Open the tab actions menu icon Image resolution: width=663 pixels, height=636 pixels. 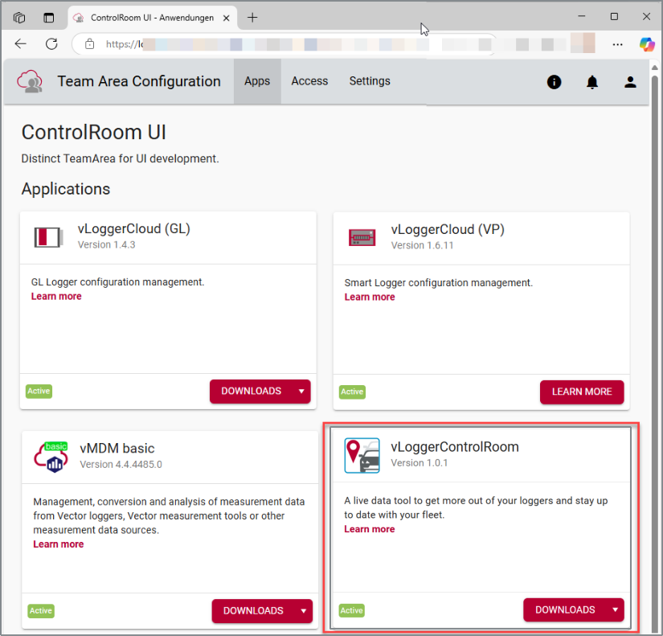tap(49, 18)
